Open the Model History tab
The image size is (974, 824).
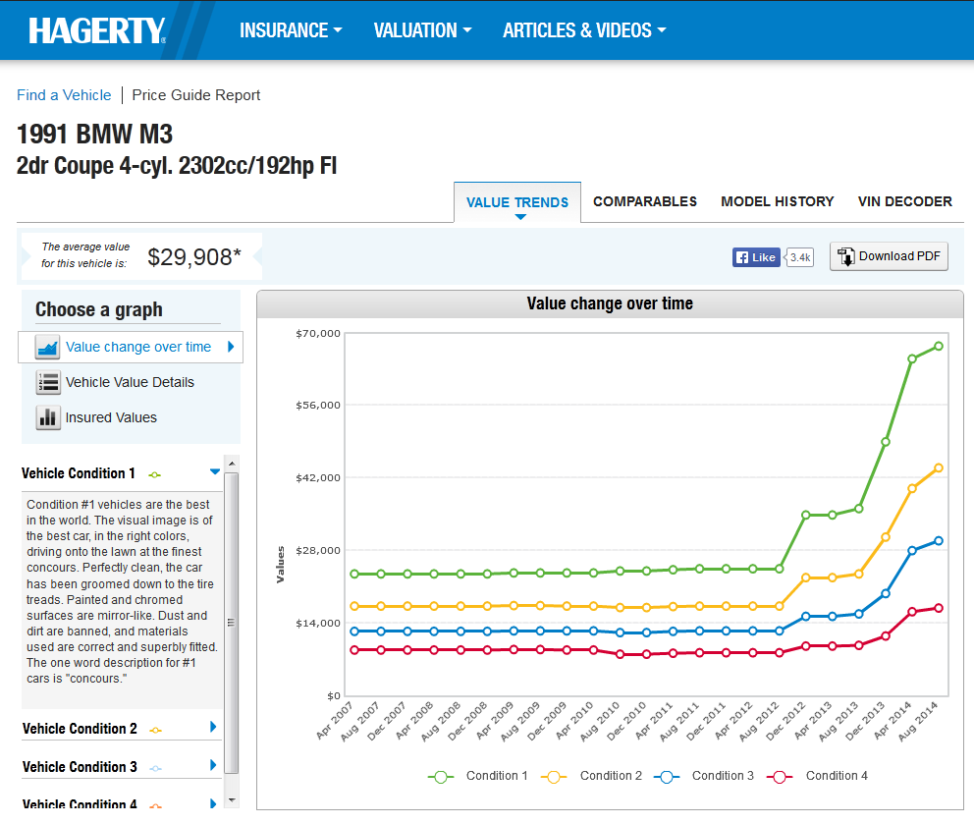pyautogui.click(x=777, y=201)
